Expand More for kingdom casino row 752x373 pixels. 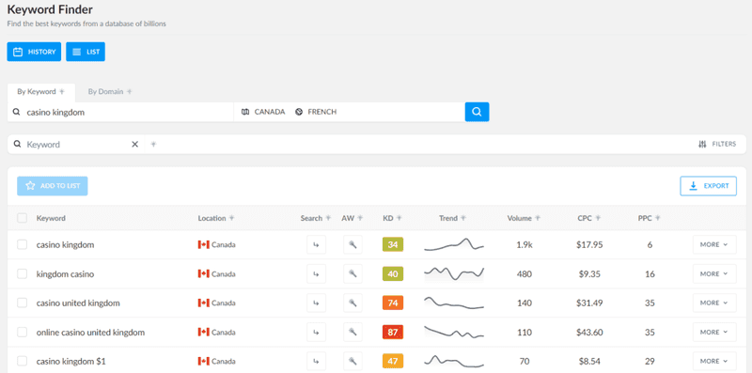pos(714,273)
